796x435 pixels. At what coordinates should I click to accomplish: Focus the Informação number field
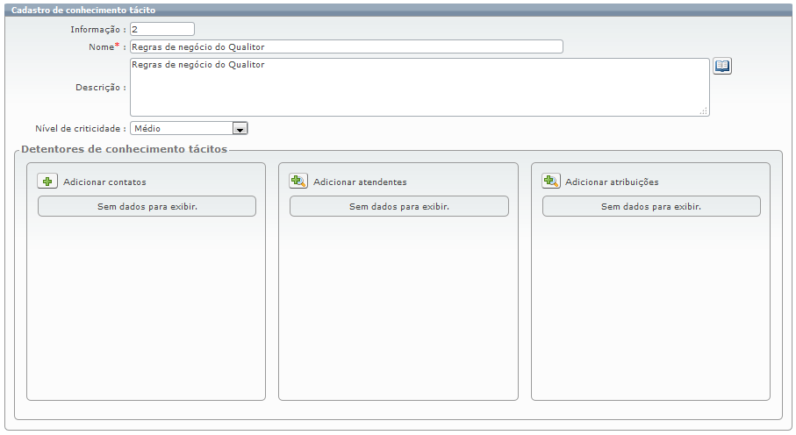[161, 30]
